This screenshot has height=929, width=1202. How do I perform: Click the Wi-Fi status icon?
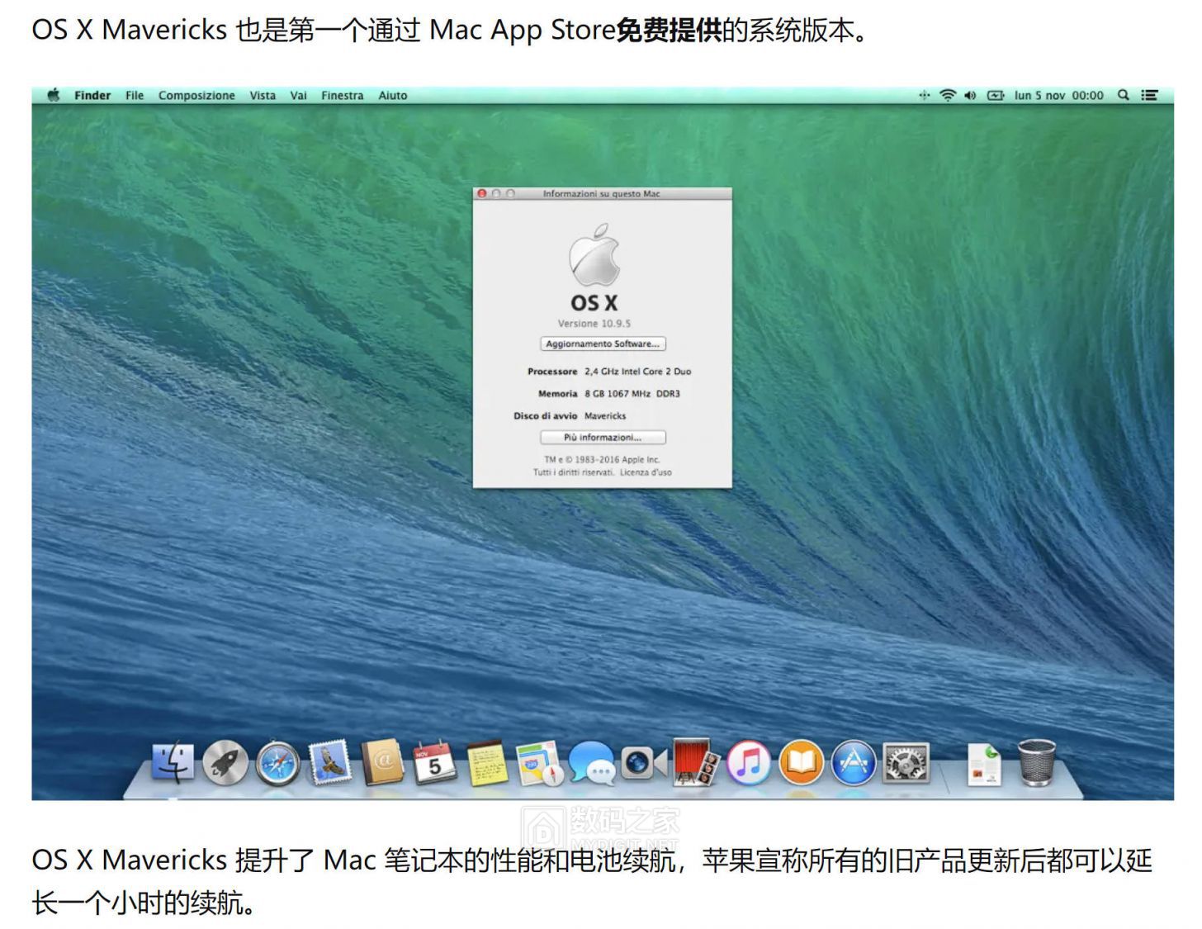(946, 95)
